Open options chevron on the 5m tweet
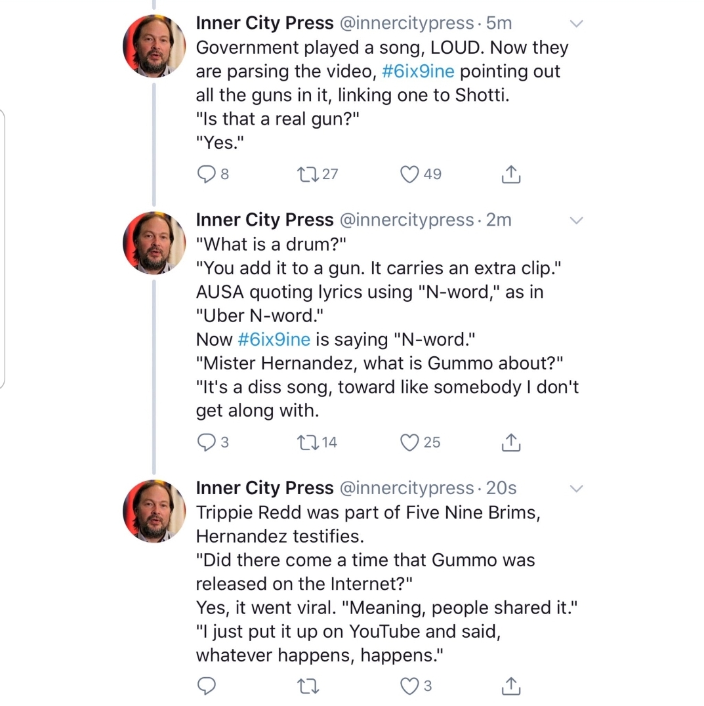 (x=576, y=24)
